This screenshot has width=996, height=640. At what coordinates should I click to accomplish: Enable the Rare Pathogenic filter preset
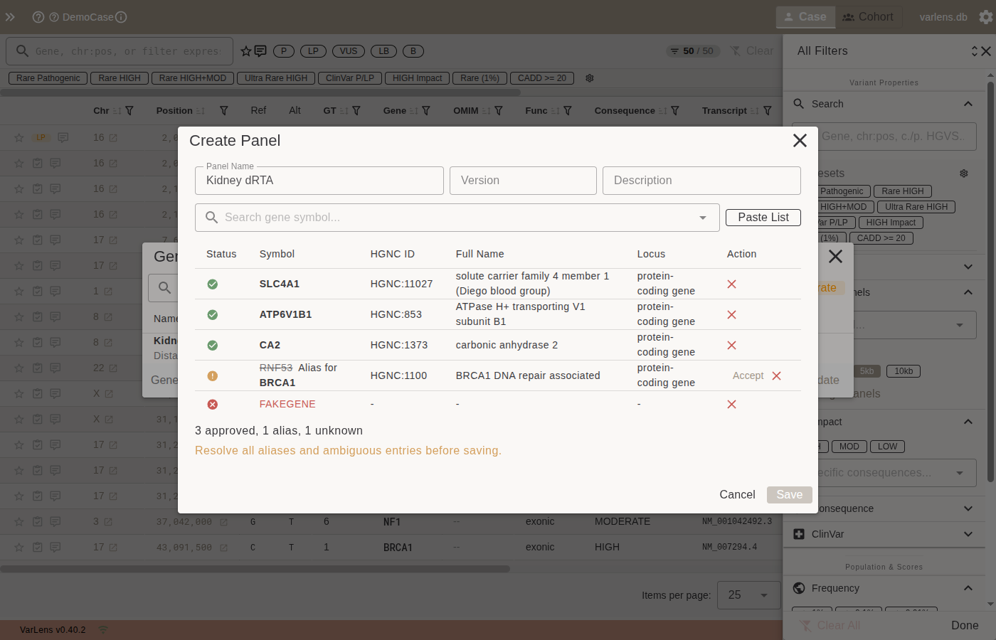[47, 78]
